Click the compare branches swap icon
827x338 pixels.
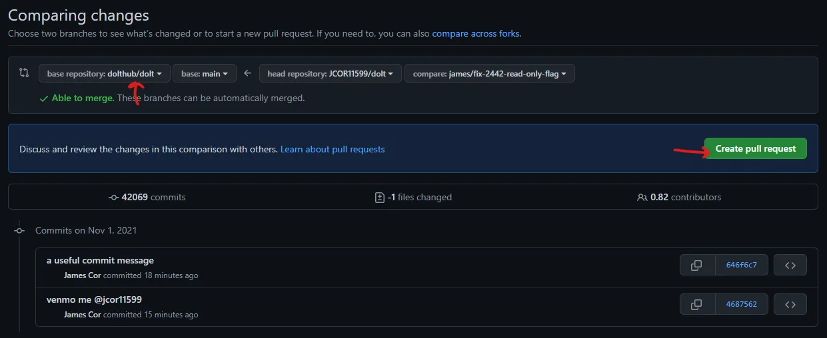24,73
